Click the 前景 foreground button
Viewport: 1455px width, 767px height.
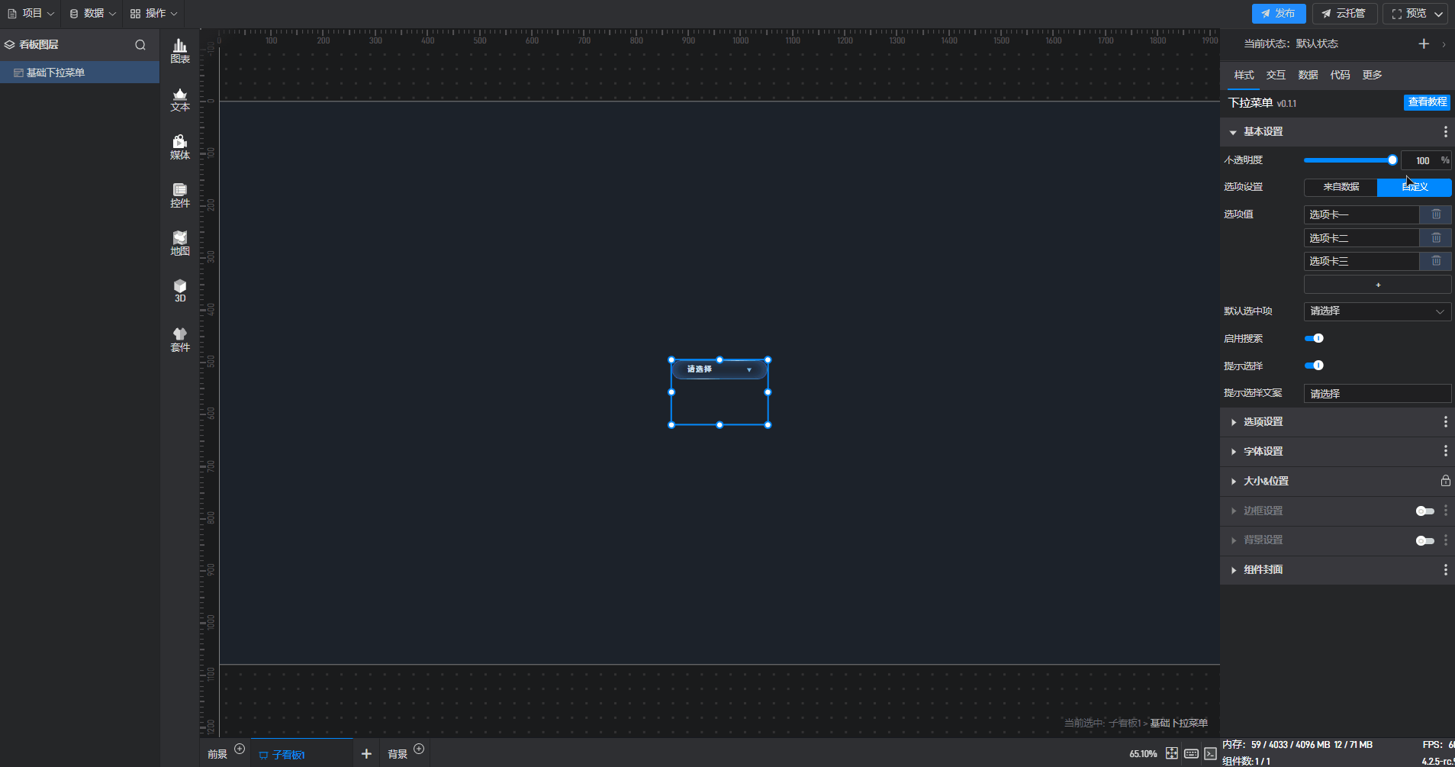tap(217, 755)
